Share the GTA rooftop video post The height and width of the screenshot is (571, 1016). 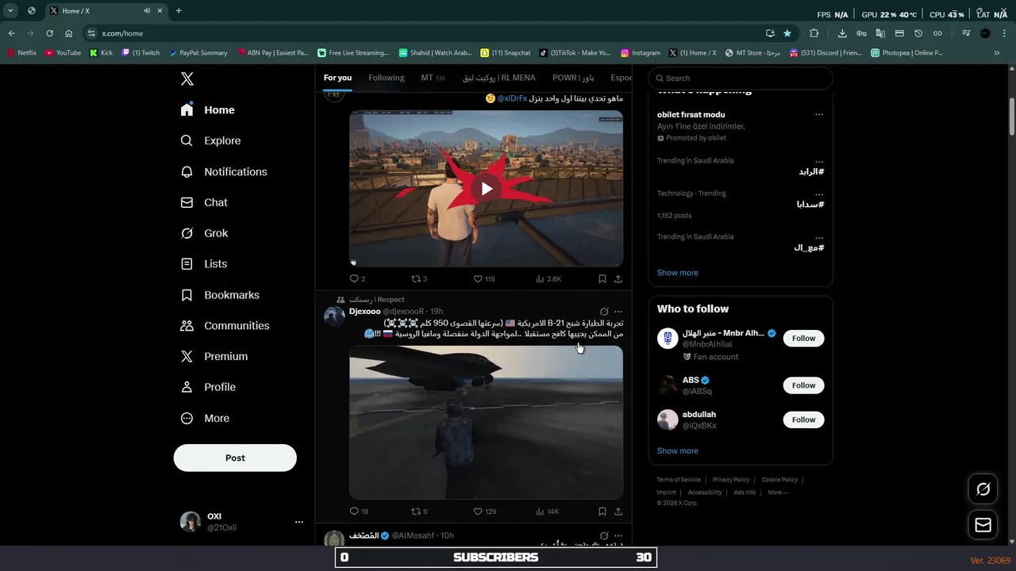[x=618, y=279]
